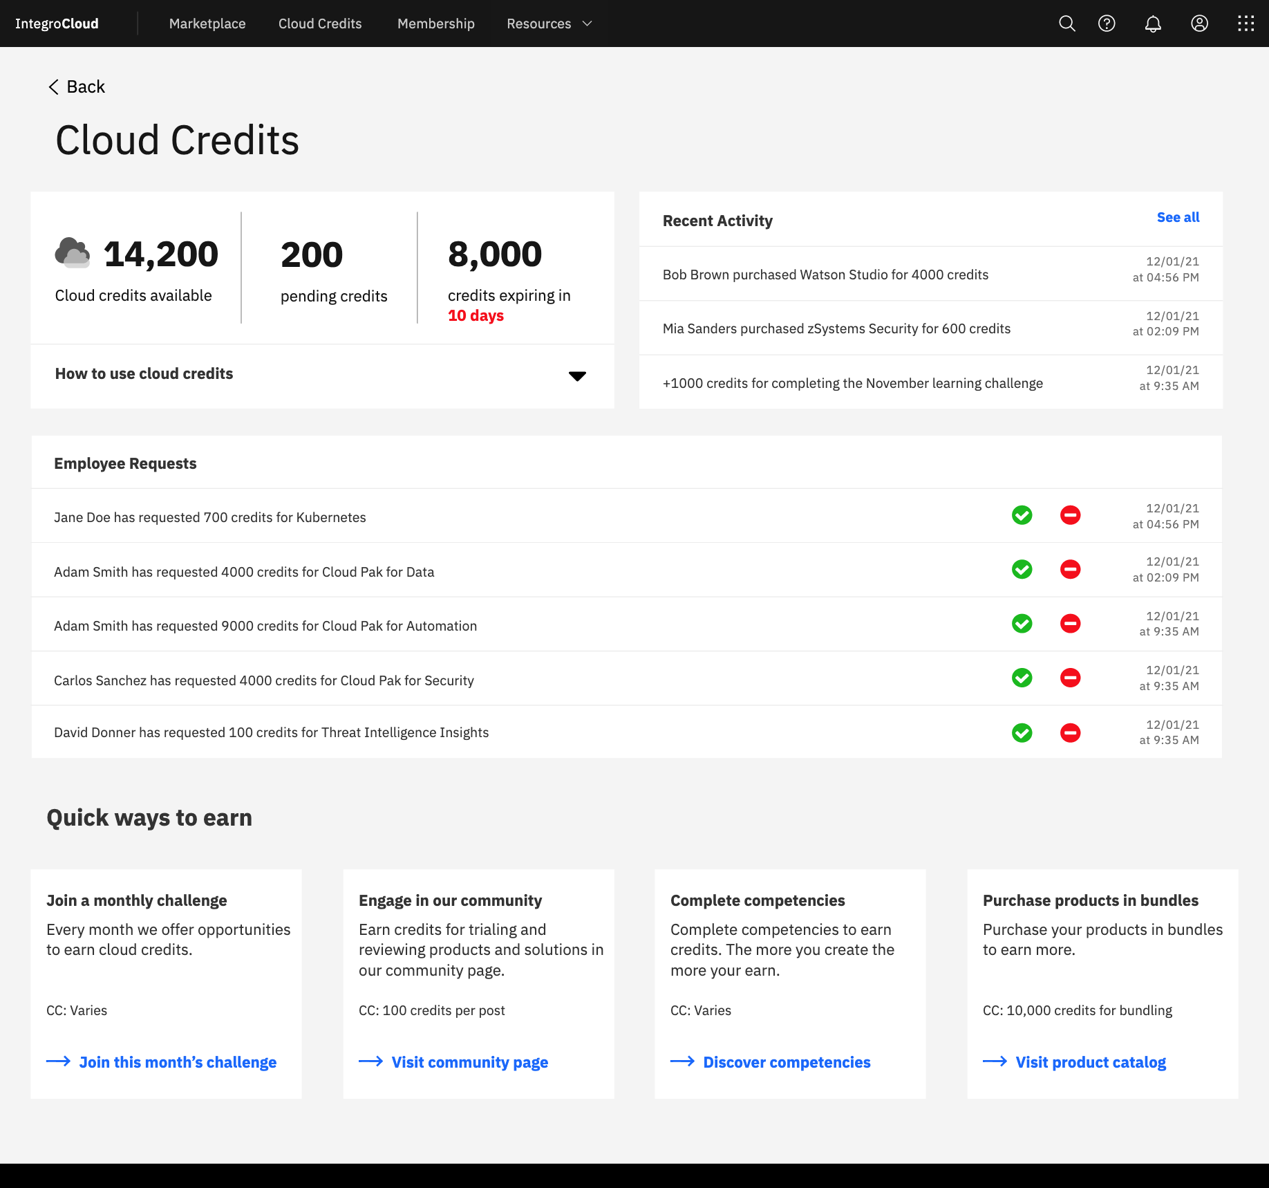Follow Discover competencies link
Screen dimensions: 1269x1188
[x=771, y=1062]
